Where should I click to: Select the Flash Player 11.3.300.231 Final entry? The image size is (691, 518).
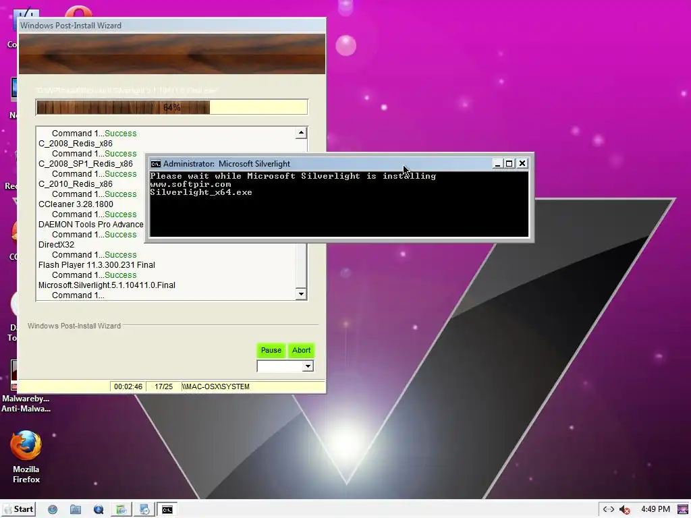(x=96, y=265)
